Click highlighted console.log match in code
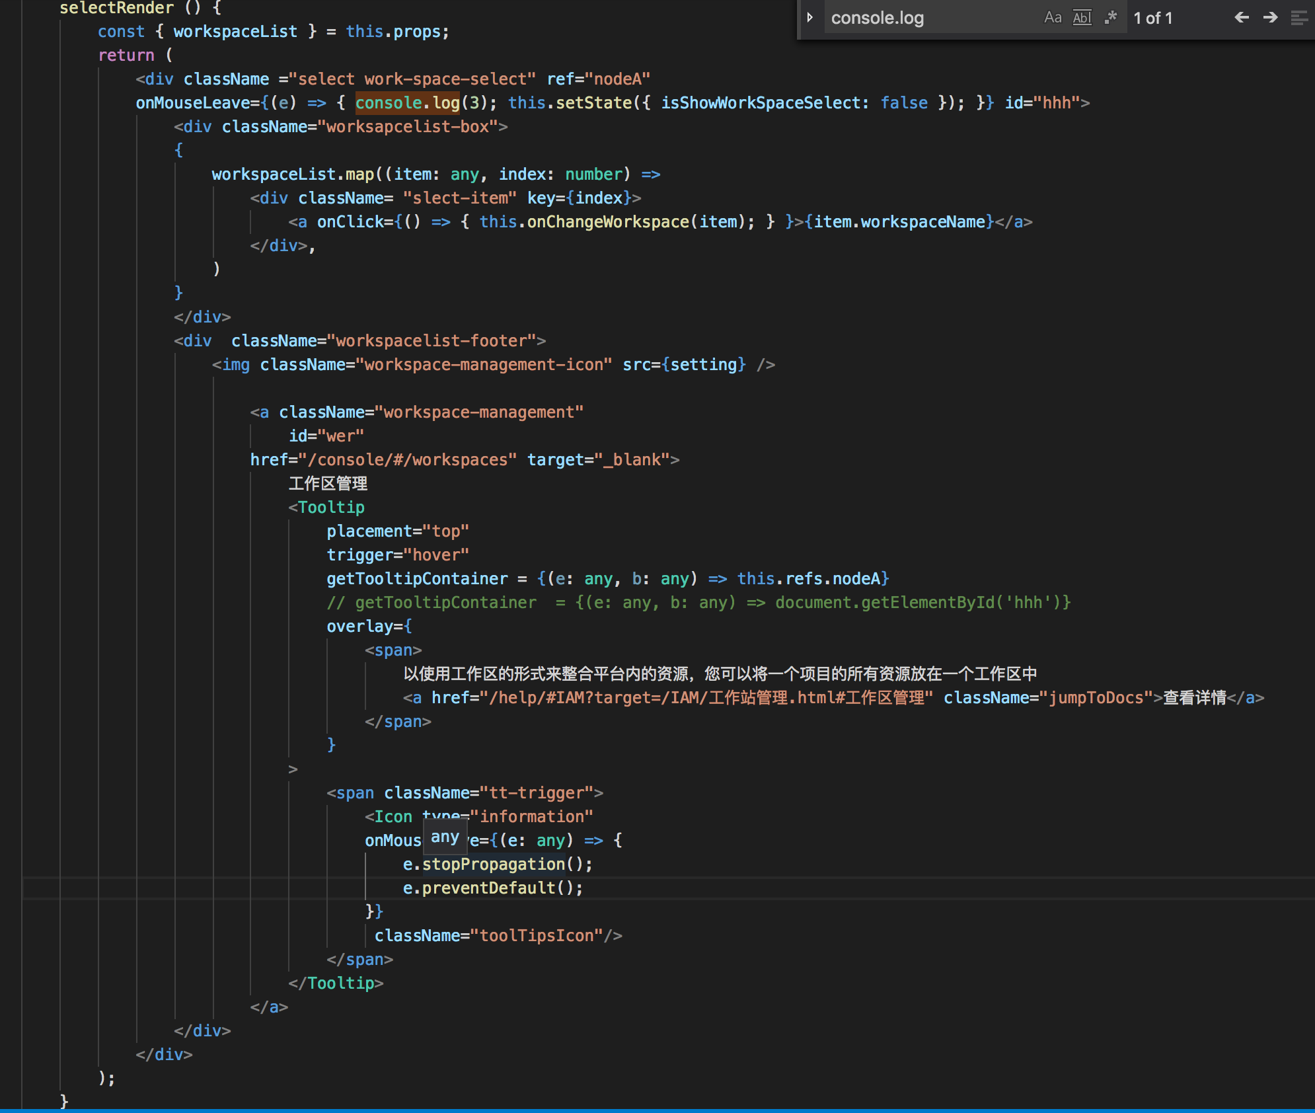 [x=407, y=102]
